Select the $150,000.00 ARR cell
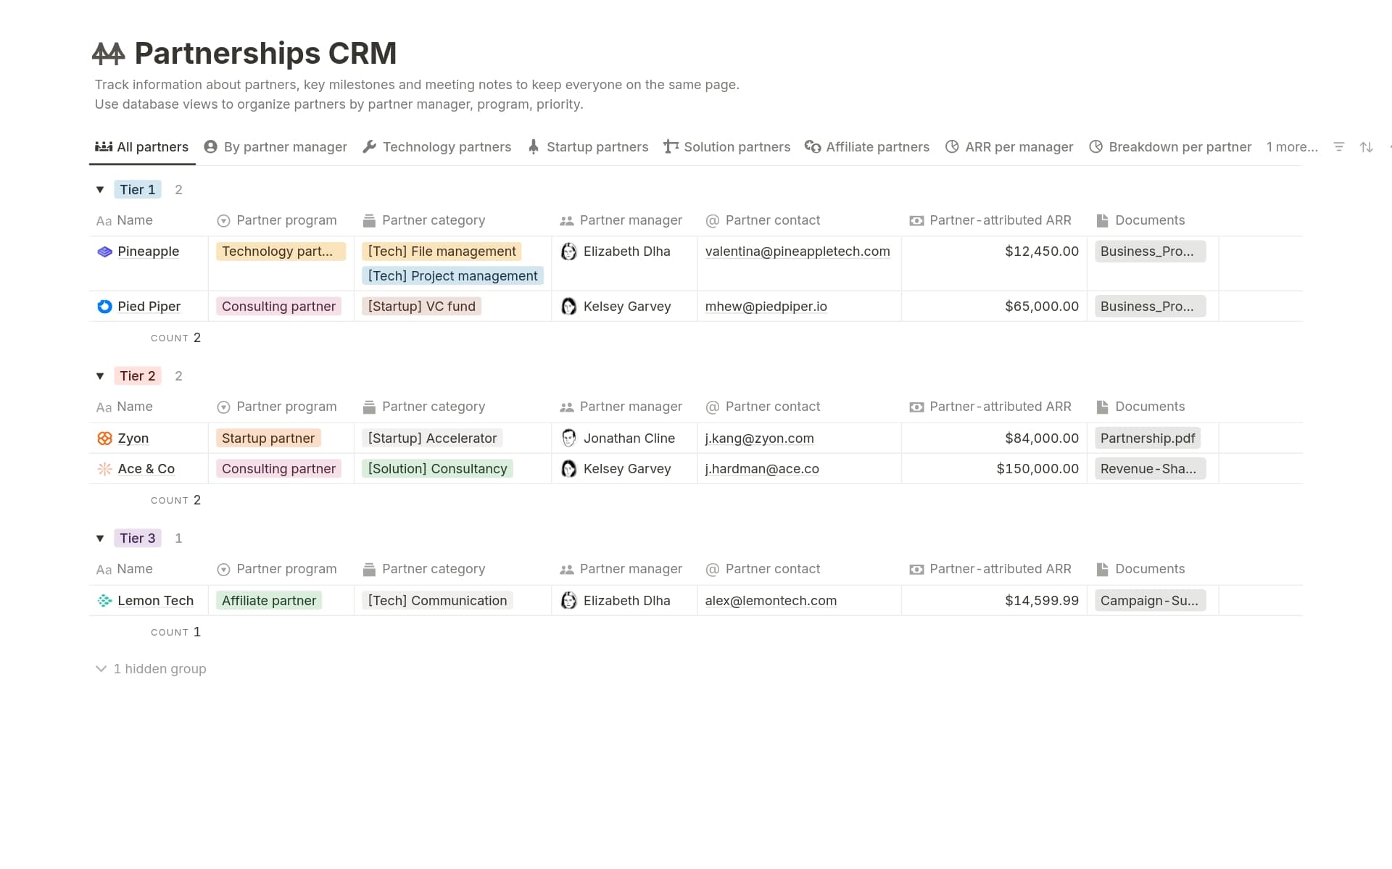 coord(1037,469)
